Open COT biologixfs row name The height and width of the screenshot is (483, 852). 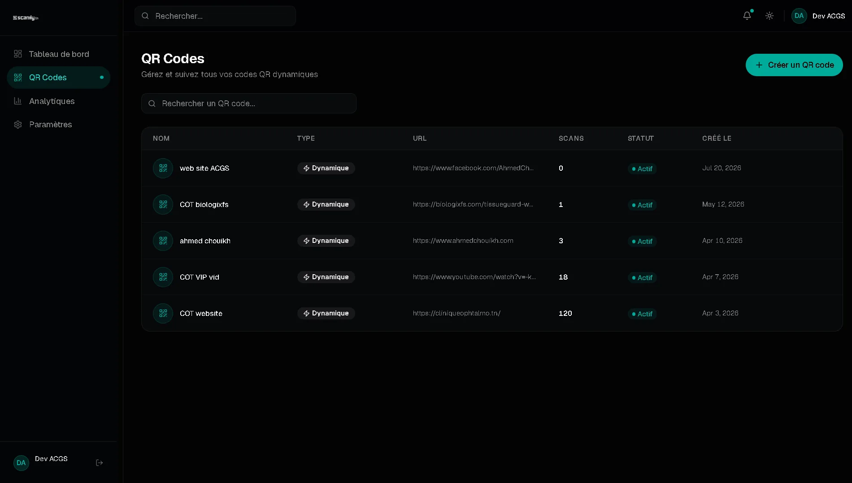tap(204, 205)
